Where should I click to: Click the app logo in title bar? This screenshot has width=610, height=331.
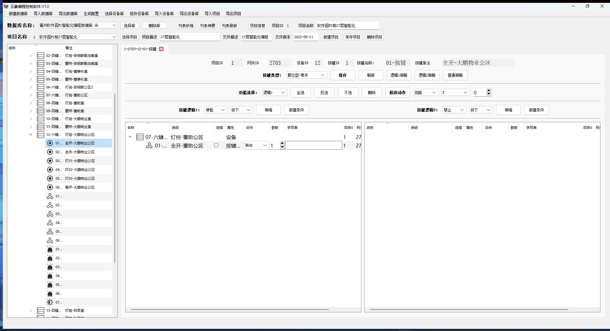6,6
